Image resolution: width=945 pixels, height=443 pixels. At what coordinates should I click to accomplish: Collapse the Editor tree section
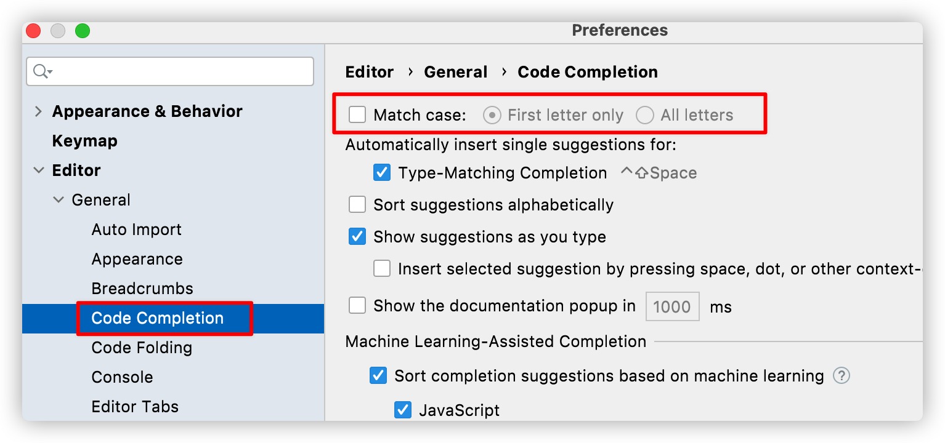pyautogui.click(x=39, y=170)
